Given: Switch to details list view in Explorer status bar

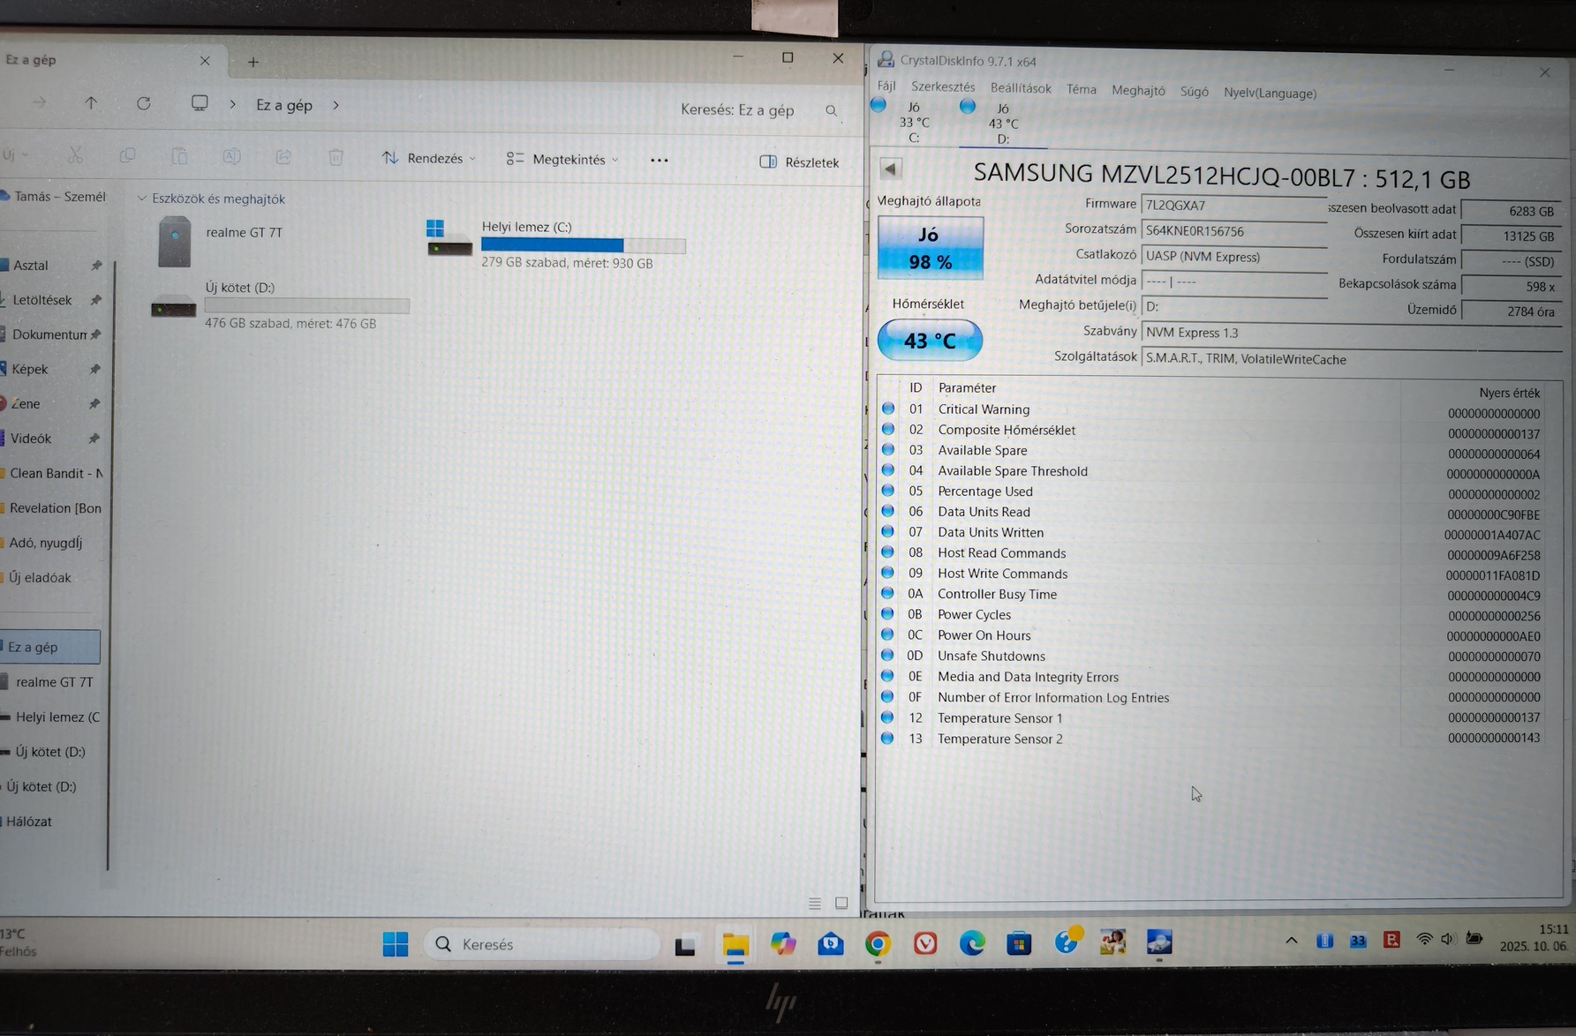Looking at the screenshot, I should (x=815, y=904).
